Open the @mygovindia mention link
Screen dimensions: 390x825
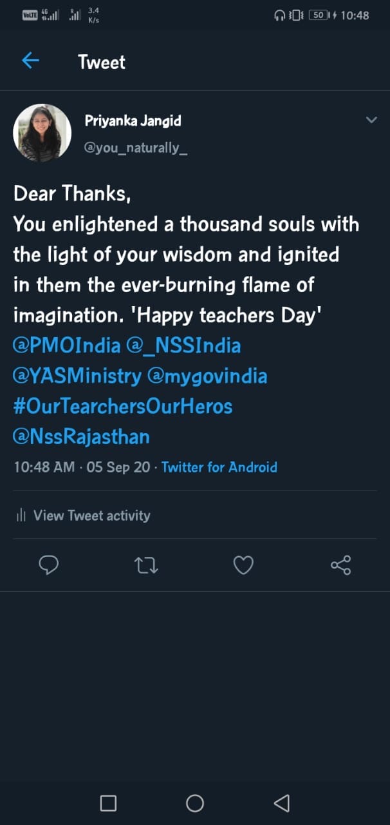(207, 376)
